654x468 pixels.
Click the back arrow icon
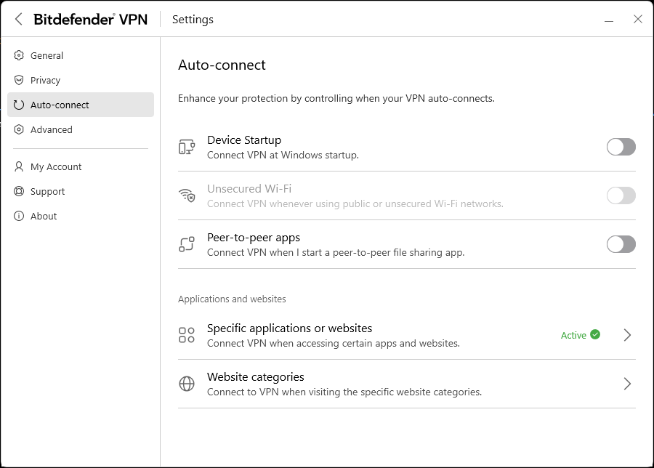[19, 20]
